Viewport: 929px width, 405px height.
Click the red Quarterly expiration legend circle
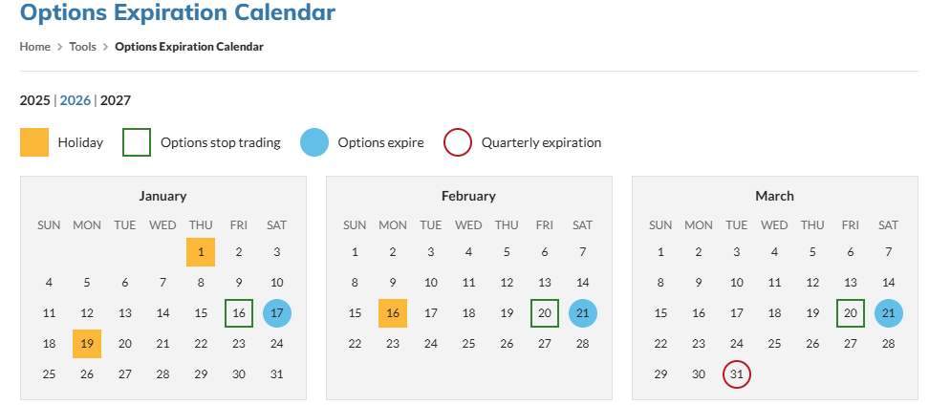(458, 142)
